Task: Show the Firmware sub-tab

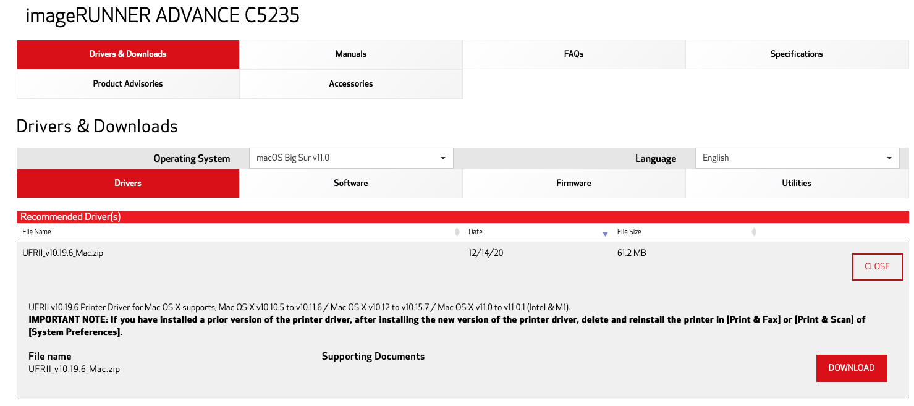Action: pyautogui.click(x=574, y=184)
